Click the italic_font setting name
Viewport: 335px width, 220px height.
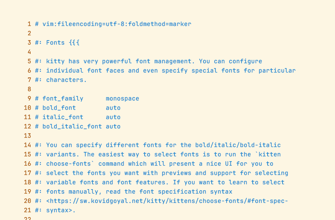63,117
